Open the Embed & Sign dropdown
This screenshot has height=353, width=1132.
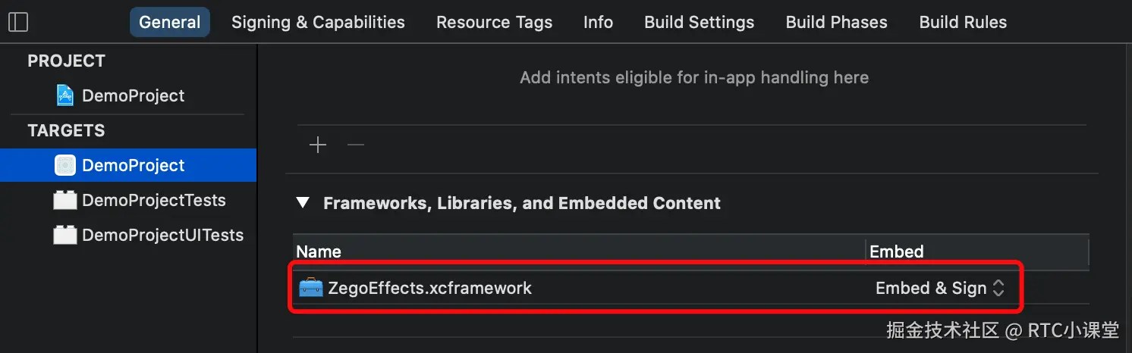point(940,288)
